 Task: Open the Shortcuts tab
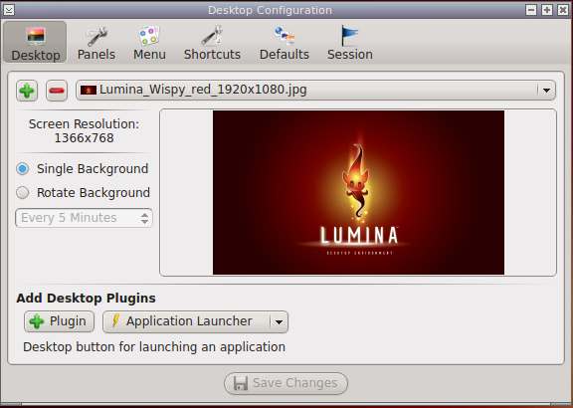[212, 42]
